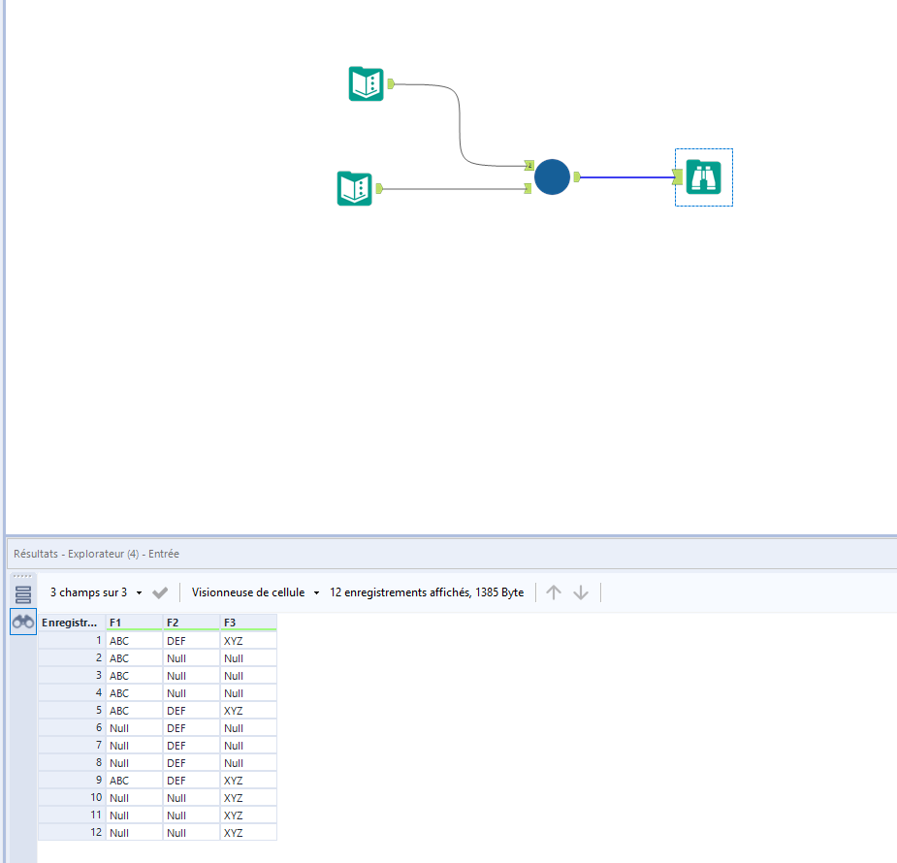Click Union tool output anchor
Viewport: 897px width, 863px height.
tap(577, 177)
